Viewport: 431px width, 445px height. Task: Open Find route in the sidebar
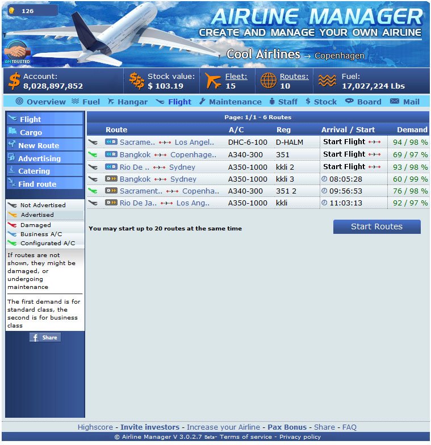[44, 184]
